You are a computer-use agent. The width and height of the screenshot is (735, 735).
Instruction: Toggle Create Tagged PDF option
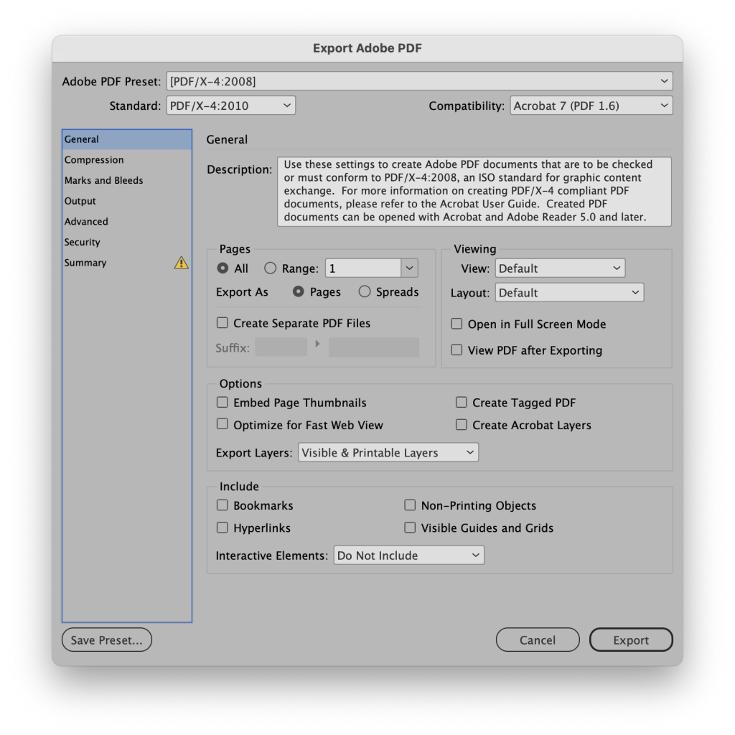tap(462, 403)
